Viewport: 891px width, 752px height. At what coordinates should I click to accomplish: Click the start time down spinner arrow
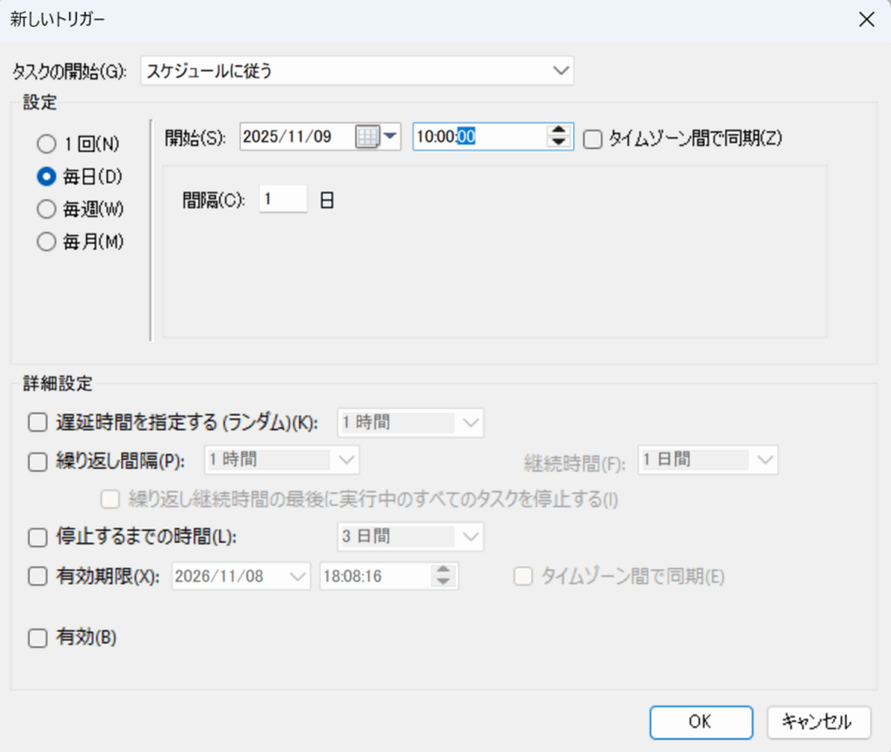click(x=559, y=142)
